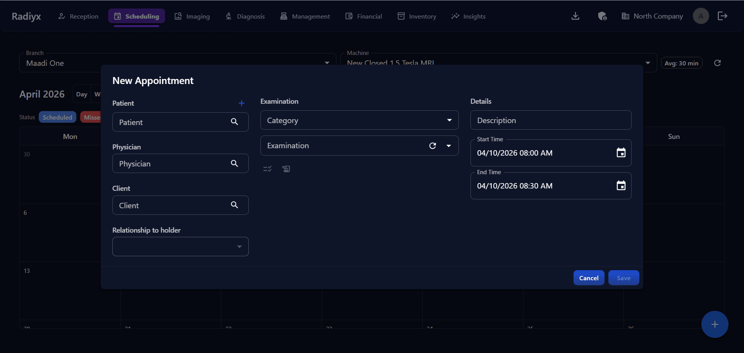The image size is (744, 353).
Task: Click the Cancel button
Action: (x=589, y=278)
